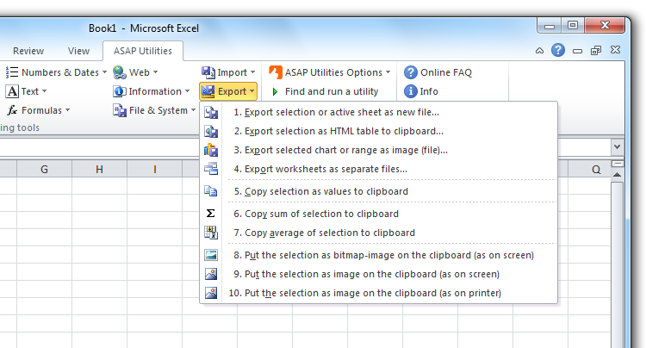Open ASAP Utilities Options dropdown
Screen dimensions: 646x348
(x=388, y=72)
